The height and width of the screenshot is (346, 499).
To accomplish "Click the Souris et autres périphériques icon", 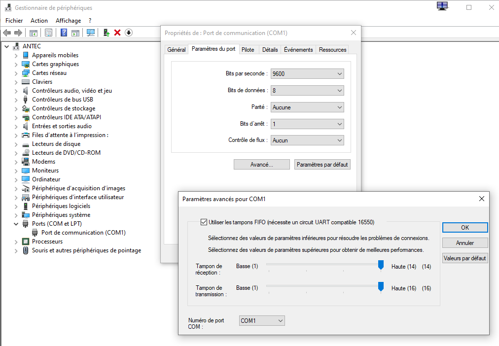I will click(26, 250).
